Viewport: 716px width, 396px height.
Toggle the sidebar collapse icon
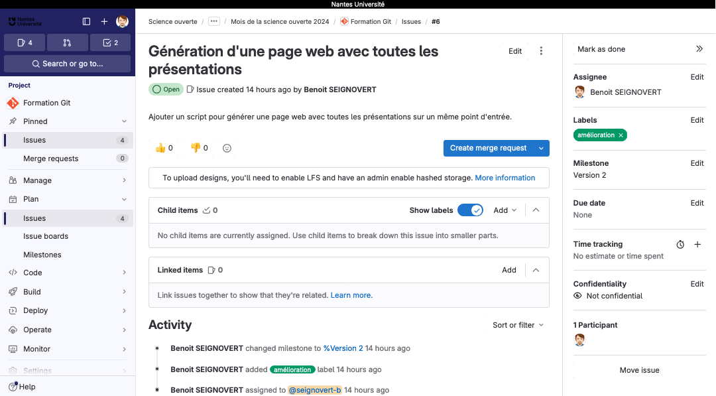click(x=86, y=21)
